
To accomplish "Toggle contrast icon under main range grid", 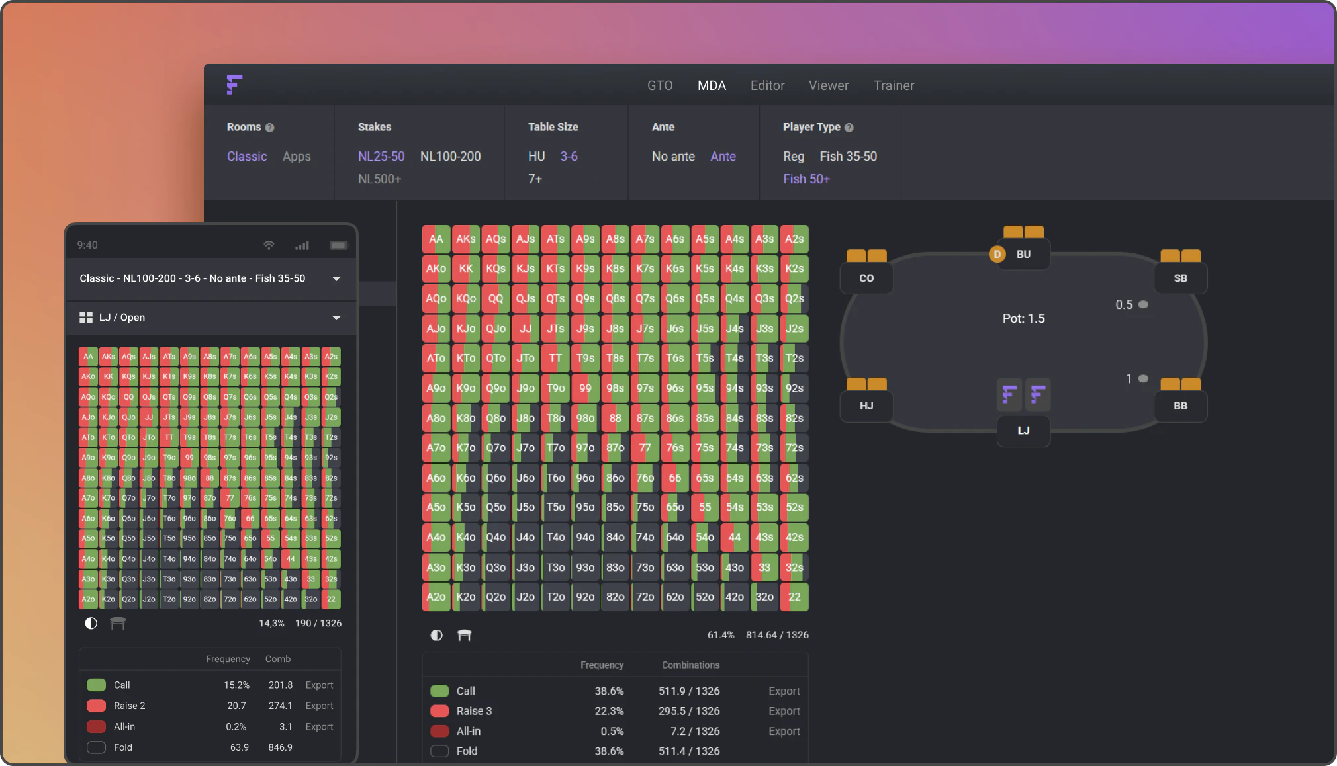I will (x=436, y=635).
